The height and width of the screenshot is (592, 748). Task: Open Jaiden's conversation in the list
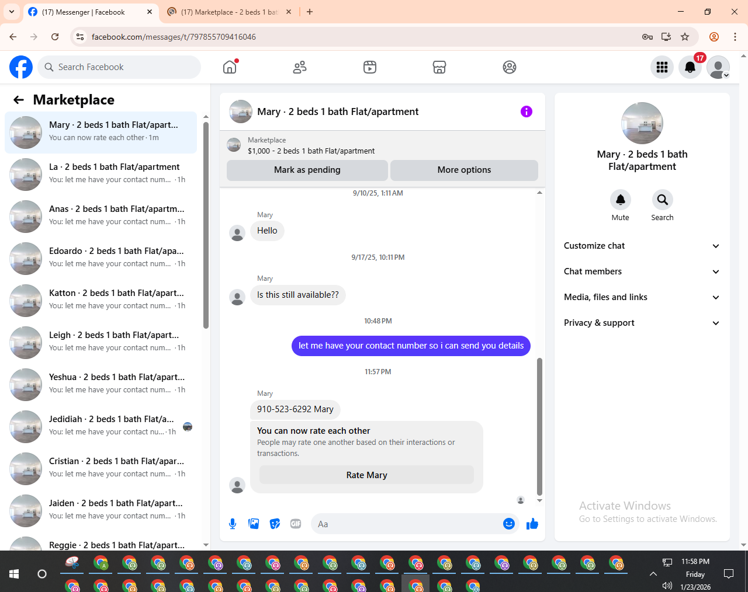click(101, 511)
